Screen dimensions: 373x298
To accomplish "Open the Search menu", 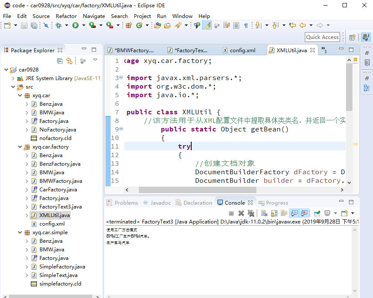I will (119, 16).
